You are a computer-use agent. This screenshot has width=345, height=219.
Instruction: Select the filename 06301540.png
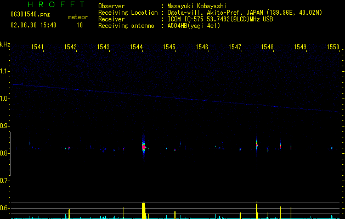point(30,15)
